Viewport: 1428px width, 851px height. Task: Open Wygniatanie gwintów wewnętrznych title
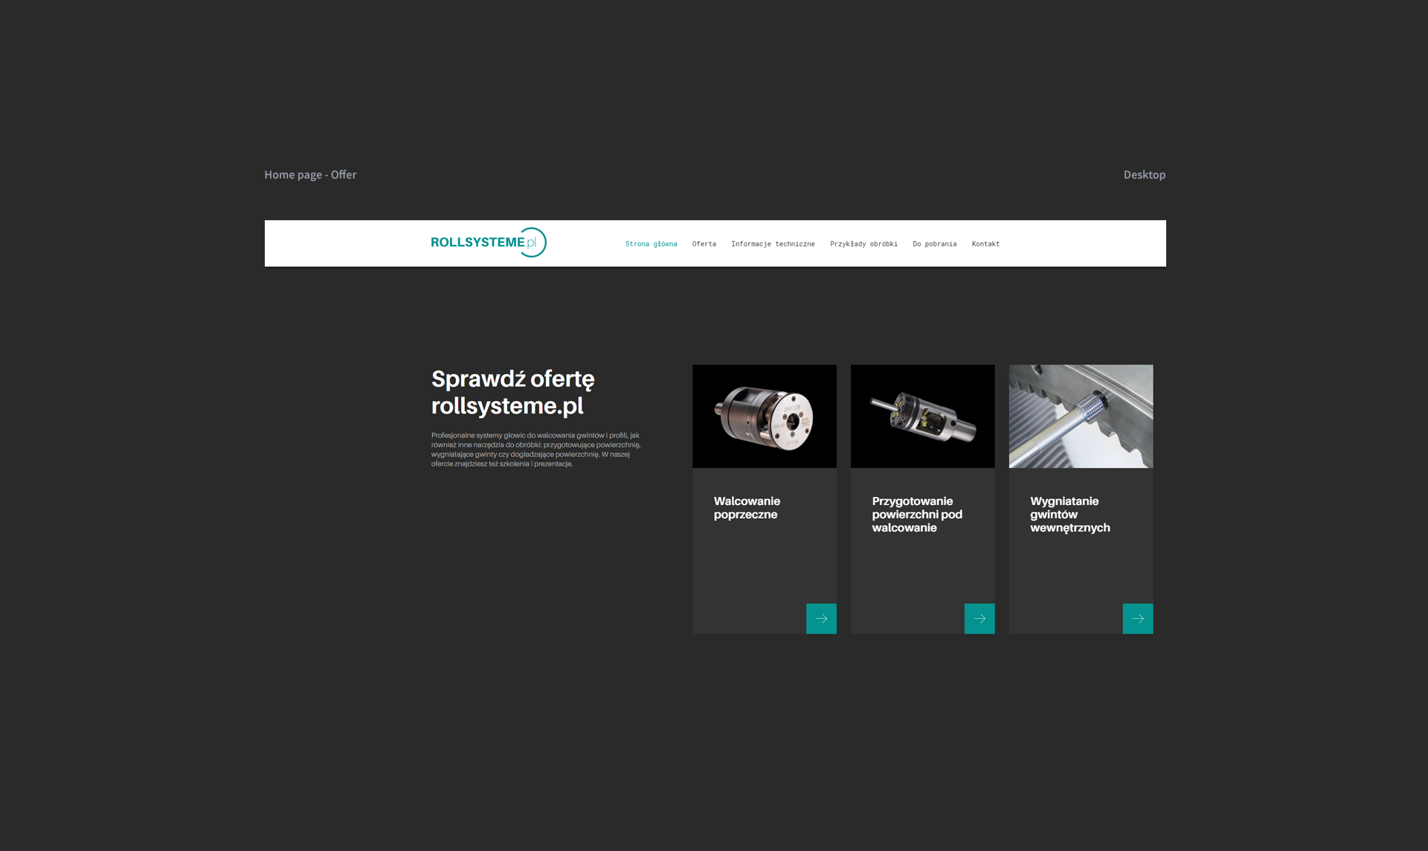coord(1070,515)
